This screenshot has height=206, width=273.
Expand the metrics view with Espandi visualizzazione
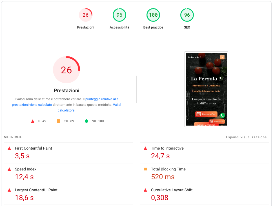(246, 137)
